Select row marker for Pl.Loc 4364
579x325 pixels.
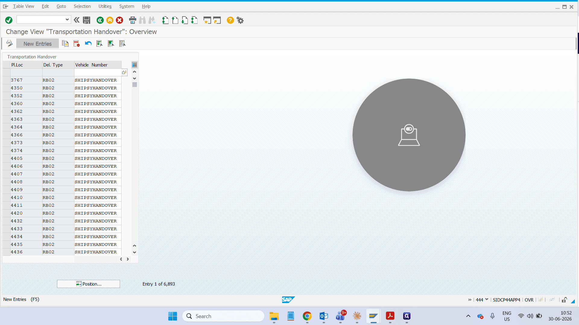7,127
